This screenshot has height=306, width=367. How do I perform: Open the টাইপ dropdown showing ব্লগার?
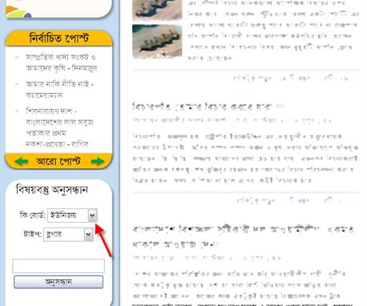(68, 235)
